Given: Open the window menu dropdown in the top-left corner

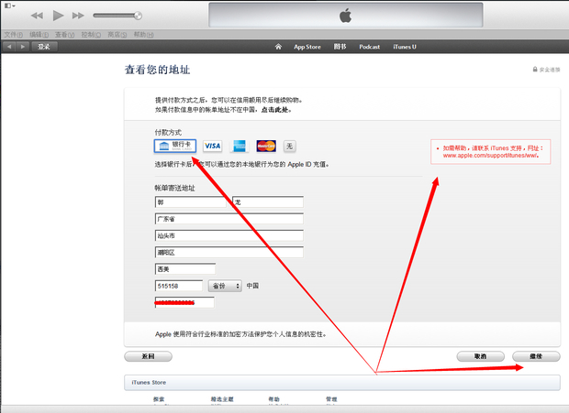Looking at the screenshot, I should (9, 5).
